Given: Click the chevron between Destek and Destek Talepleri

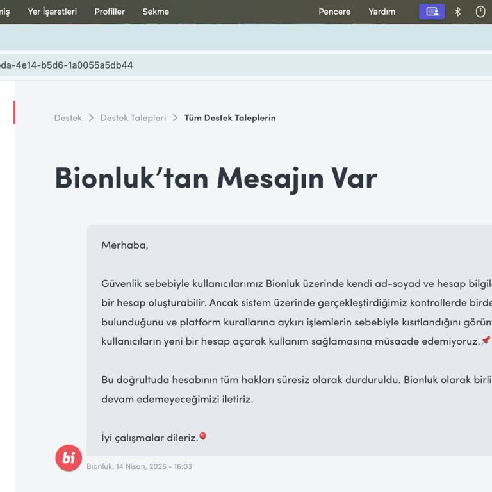Looking at the screenshot, I should (x=91, y=118).
